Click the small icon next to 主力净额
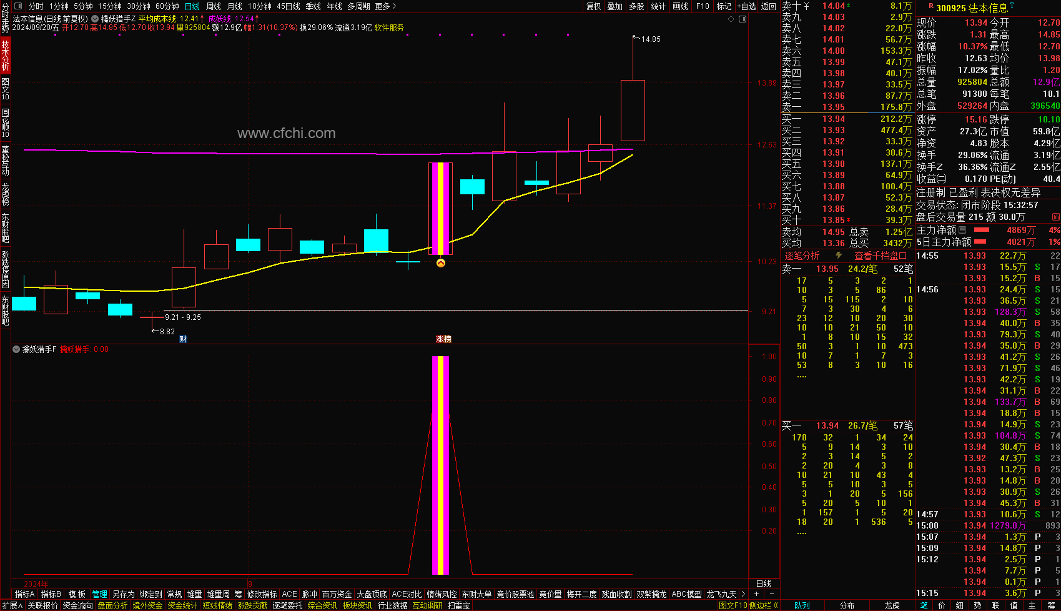Image resolution: width=1061 pixels, height=611 pixels. [962, 230]
